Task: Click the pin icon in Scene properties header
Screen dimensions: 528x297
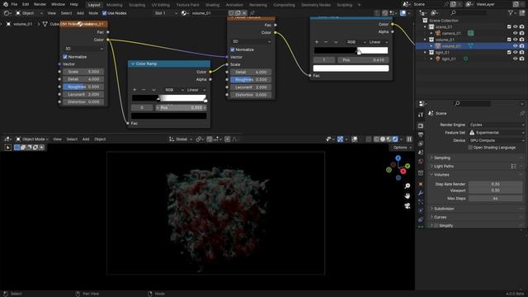Action: point(522,114)
